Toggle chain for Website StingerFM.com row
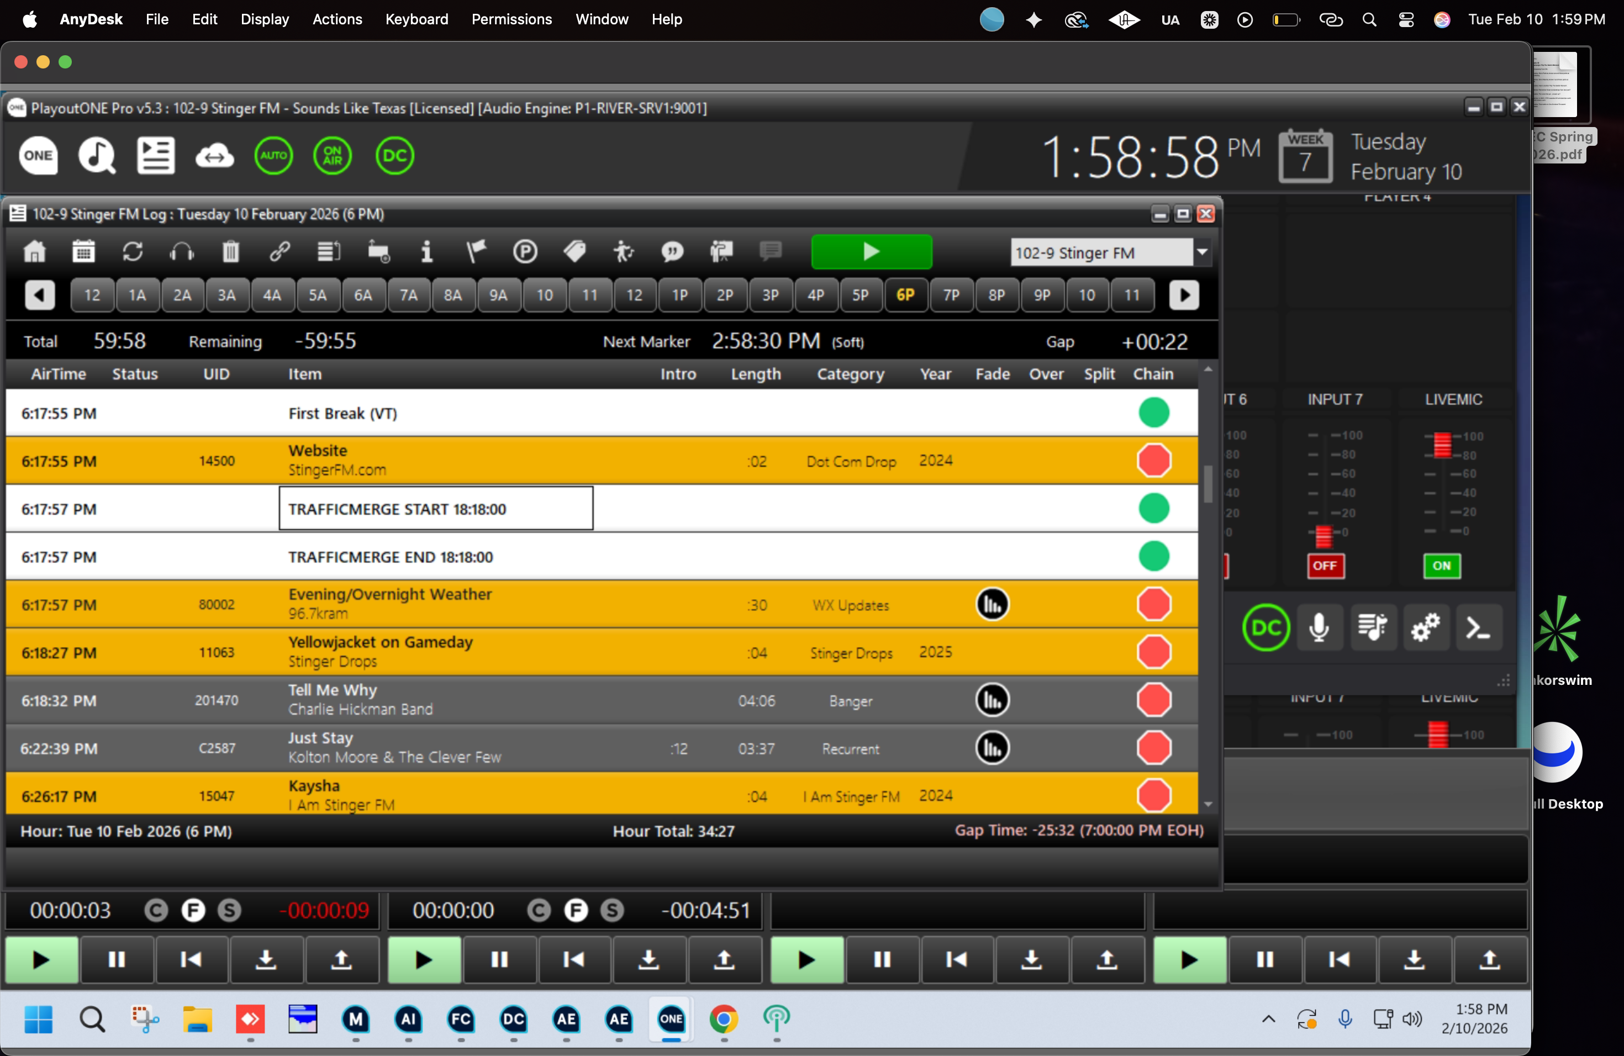The width and height of the screenshot is (1624, 1056). click(x=1154, y=461)
